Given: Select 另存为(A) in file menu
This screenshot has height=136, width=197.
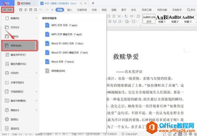Looking at the screenshot, I should 20,46.
